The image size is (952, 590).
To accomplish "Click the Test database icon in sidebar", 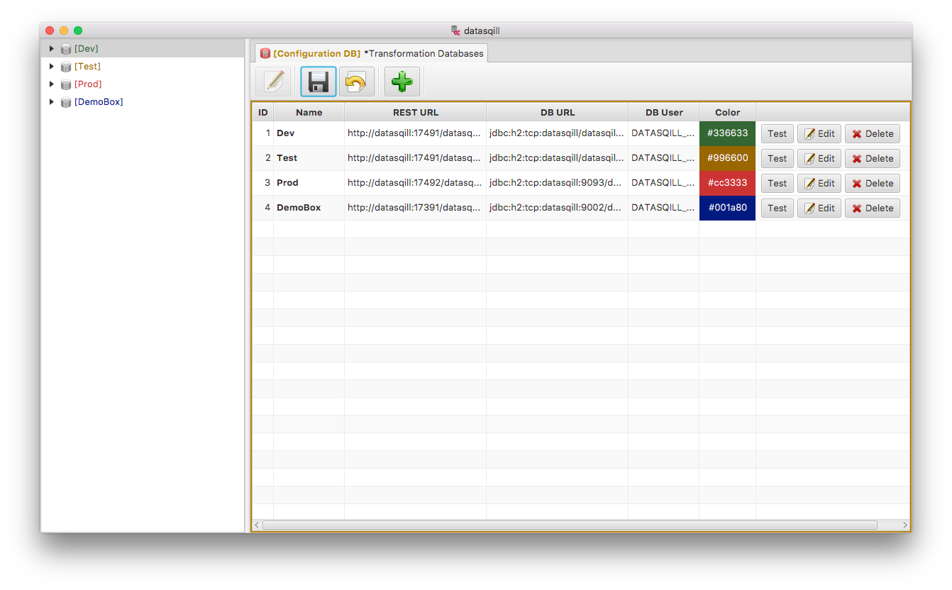I will point(66,67).
